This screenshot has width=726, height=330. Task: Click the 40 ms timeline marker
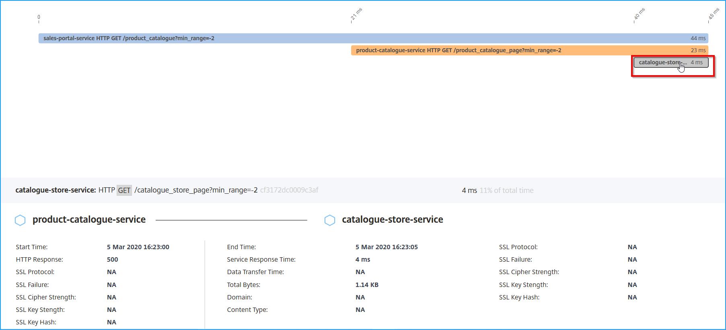639,14
